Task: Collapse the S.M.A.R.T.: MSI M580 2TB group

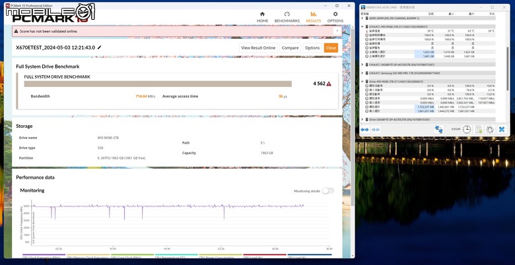Action: [x=362, y=26]
